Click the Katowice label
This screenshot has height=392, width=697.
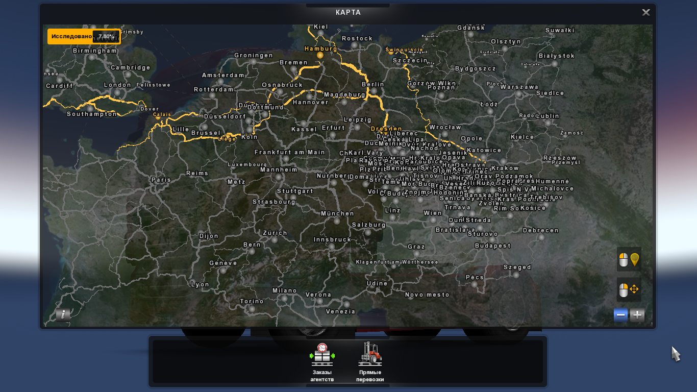484,150
